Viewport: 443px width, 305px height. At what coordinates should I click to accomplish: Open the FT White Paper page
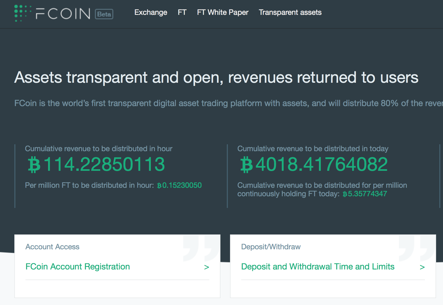223,12
